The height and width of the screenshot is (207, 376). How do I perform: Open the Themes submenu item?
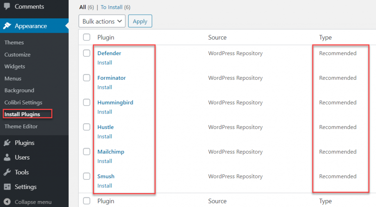[x=14, y=43]
